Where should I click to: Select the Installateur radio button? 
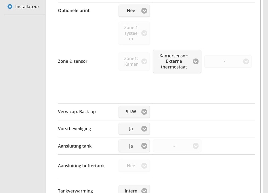click(10, 6)
